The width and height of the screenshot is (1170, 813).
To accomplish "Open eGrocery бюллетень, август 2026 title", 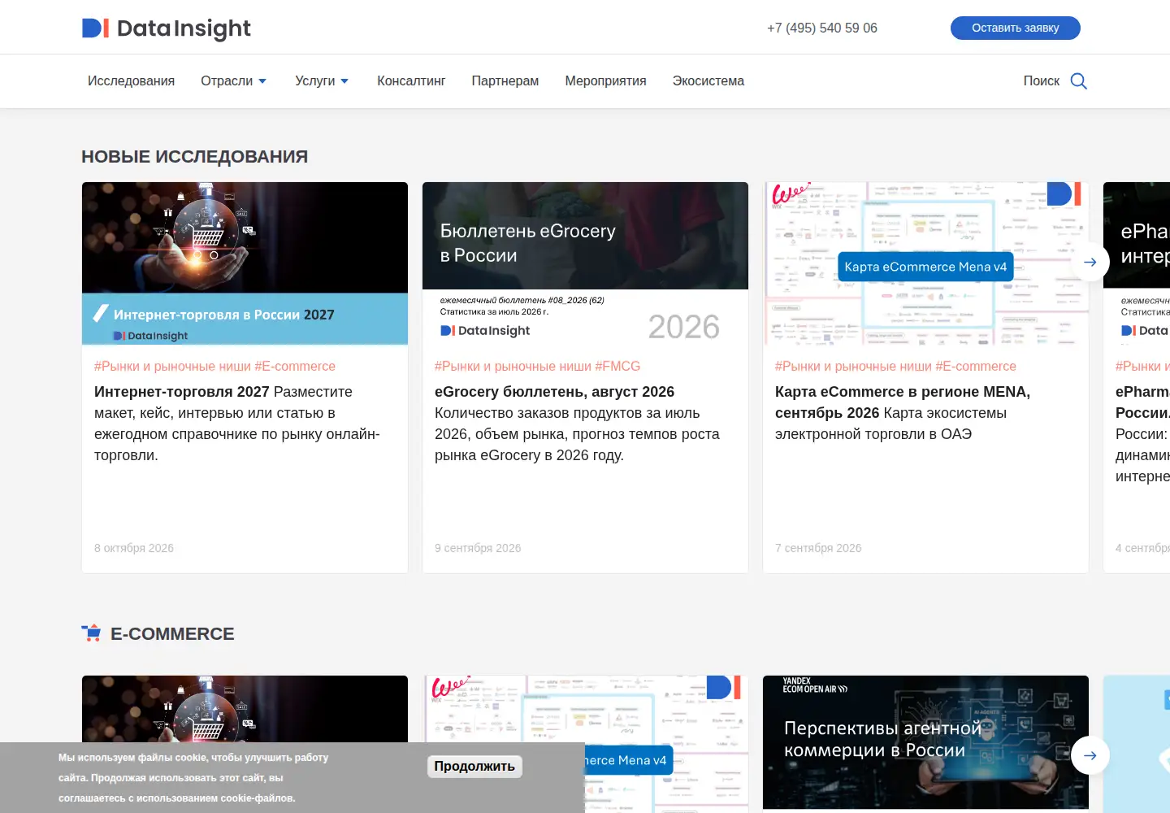I will (554, 392).
